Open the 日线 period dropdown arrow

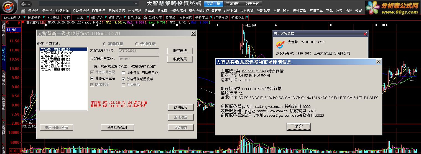(88, 17)
